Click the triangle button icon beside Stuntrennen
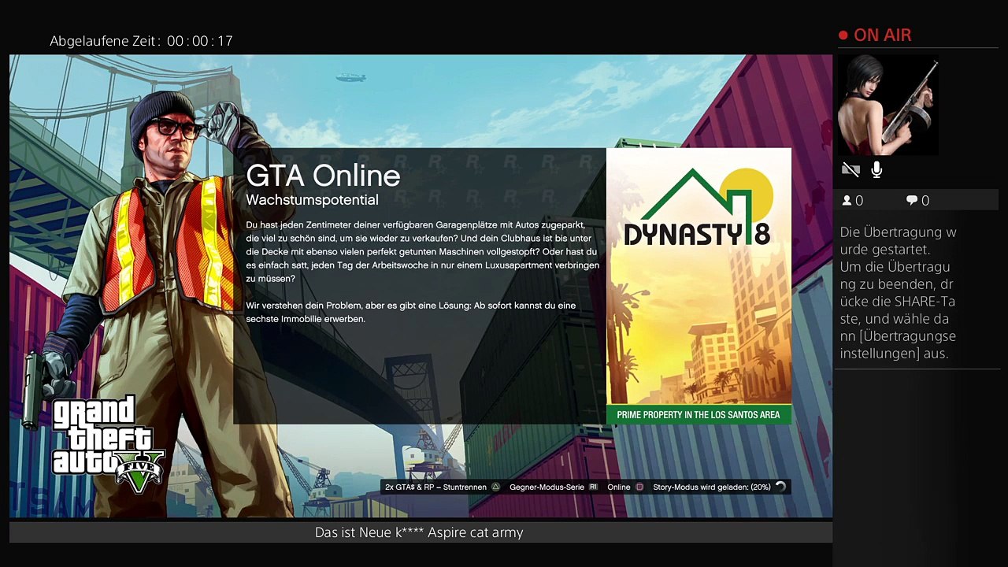1008x567 pixels. point(495,487)
